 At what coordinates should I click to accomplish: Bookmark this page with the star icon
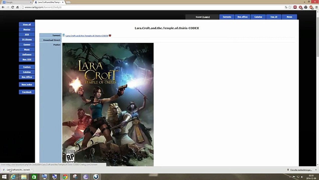(290, 7)
